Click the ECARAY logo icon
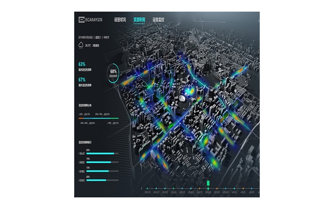 pyautogui.click(x=82, y=20)
